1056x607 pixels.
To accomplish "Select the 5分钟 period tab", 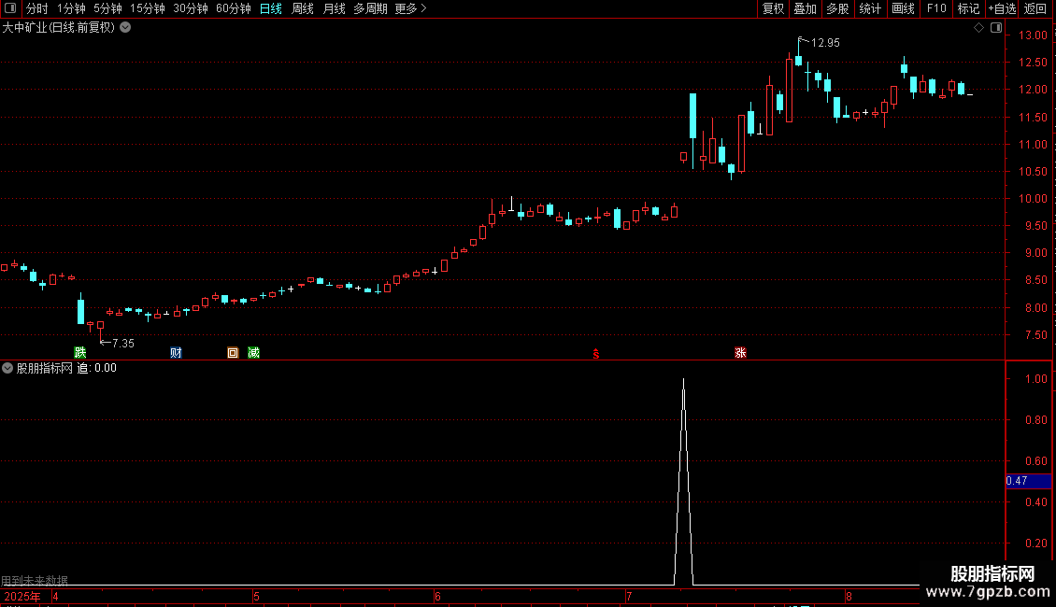I will (x=107, y=8).
